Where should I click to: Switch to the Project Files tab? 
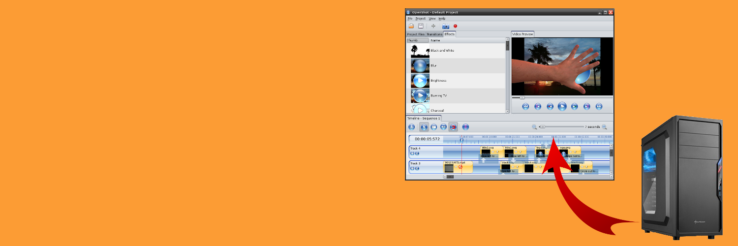click(416, 34)
